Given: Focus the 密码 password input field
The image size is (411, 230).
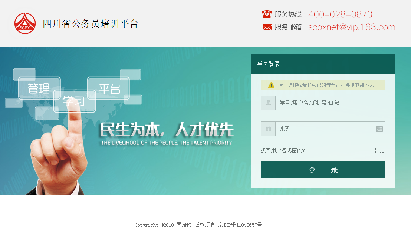Looking at the screenshot, I should point(325,129).
